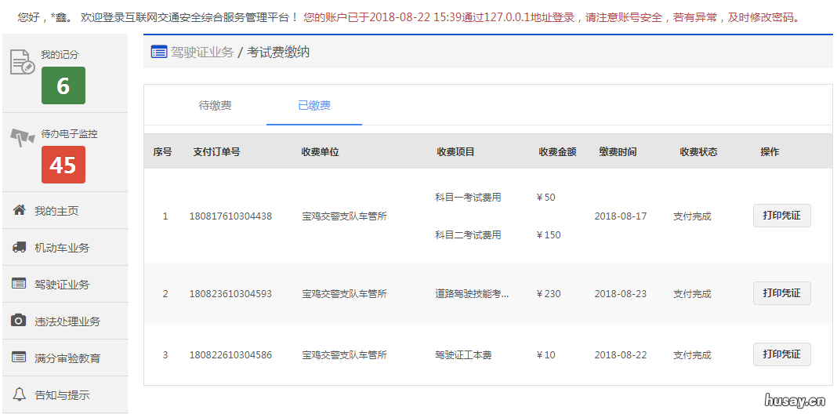Click the 我的记分 label
This screenshot has height=414, width=837.
(x=60, y=54)
